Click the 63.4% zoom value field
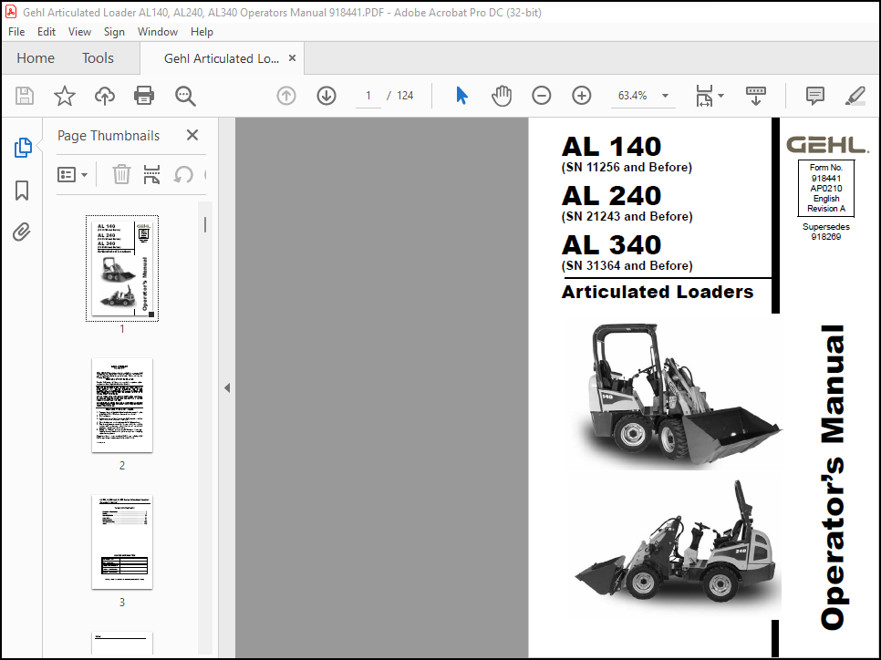Viewport: 881px width, 660px height. (x=633, y=96)
